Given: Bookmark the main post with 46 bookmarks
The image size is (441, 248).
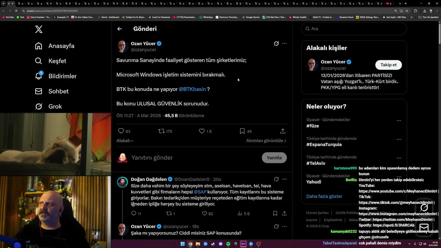Looking at the screenshot, I should (246, 131).
